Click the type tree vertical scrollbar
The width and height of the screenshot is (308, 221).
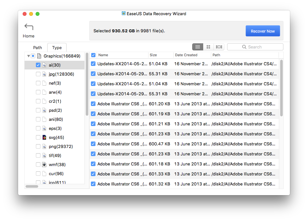pyautogui.click(x=87, y=84)
